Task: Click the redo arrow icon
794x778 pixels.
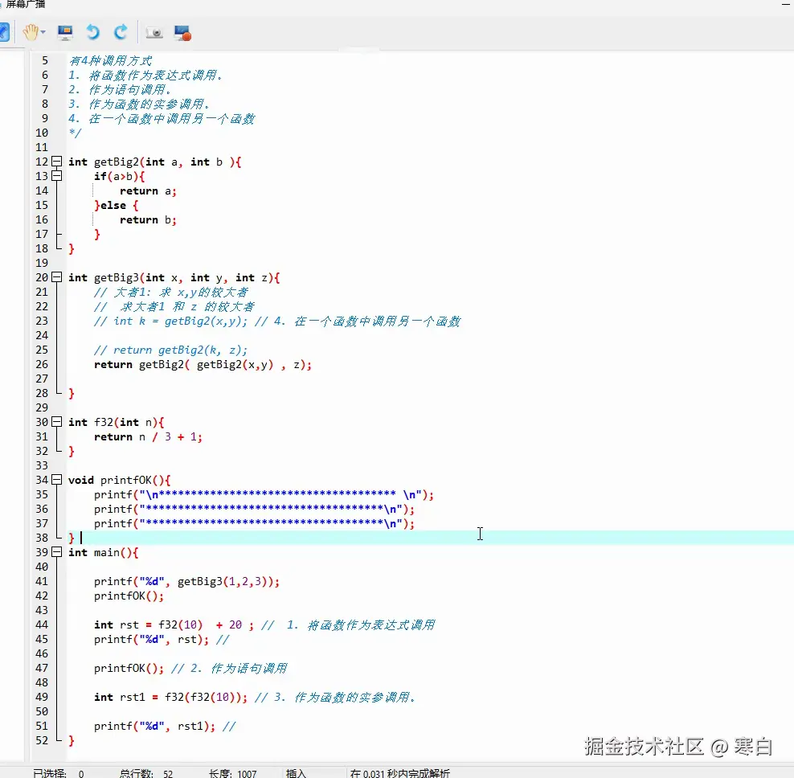Action: (x=121, y=32)
